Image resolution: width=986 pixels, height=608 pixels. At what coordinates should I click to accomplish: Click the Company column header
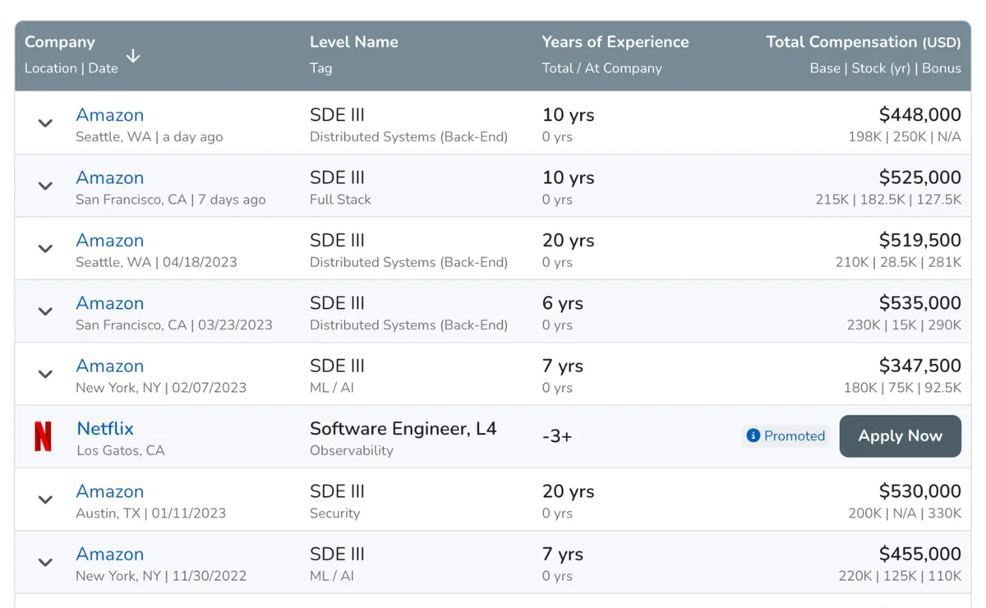(60, 42)
